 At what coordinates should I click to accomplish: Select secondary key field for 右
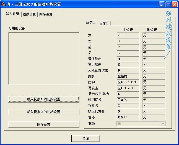pyautogui.click(x=154, y=41)
